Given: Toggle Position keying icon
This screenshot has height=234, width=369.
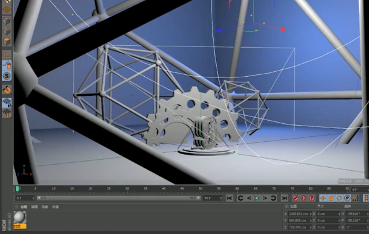Looking at the screenshot, I should coord(323,198).
